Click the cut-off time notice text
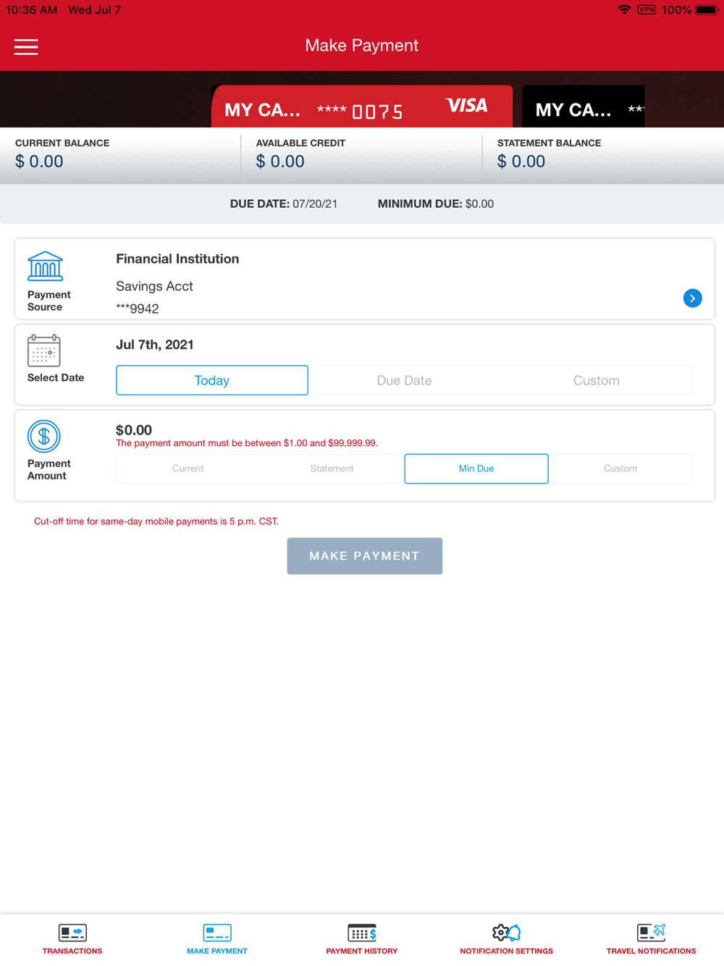Image resolution: width=724 pixels, height=966 pixels. pyautogui.click(x=156, y=521)
